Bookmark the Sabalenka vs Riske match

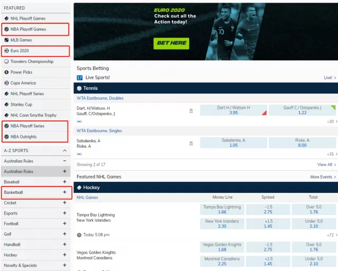coord(191,143)
